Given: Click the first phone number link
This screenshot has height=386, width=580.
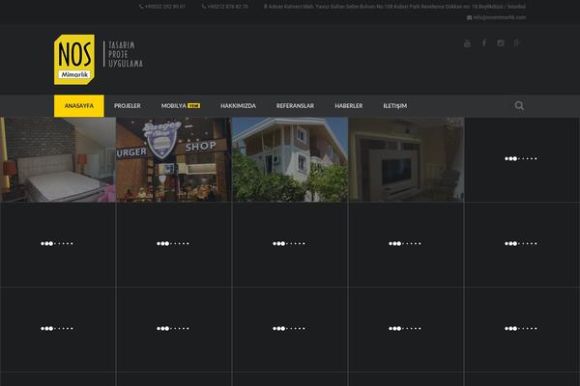Looking at the screenshot, I should coord(162,7).
